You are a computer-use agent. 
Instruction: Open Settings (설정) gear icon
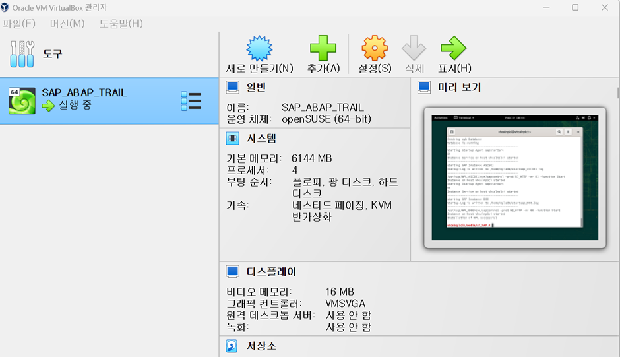[375, 48]
